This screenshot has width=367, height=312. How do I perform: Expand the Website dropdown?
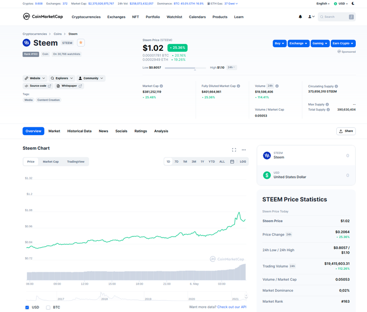[35, 78]
